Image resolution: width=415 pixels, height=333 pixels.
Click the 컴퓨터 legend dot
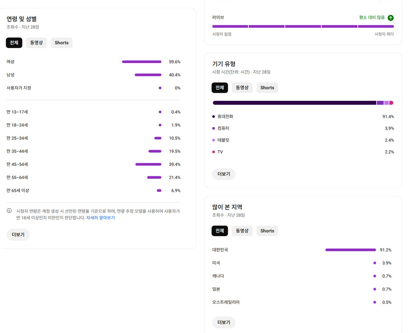[x=214, y=128]
